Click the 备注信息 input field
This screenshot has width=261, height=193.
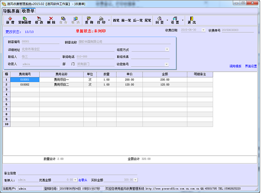click(x=77, y=173)
